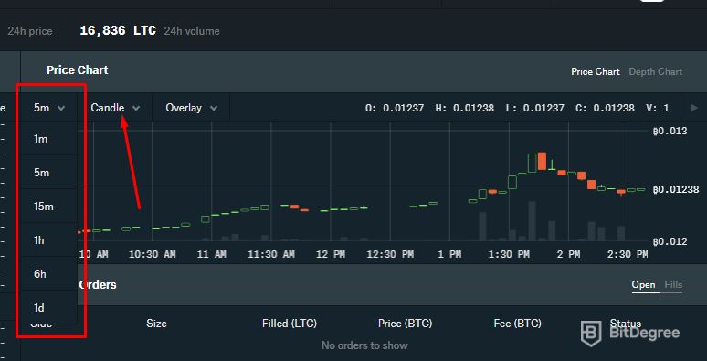Click the C: 0.01238 close value
This screenshot has width=707, height=361.
point(605,108)
